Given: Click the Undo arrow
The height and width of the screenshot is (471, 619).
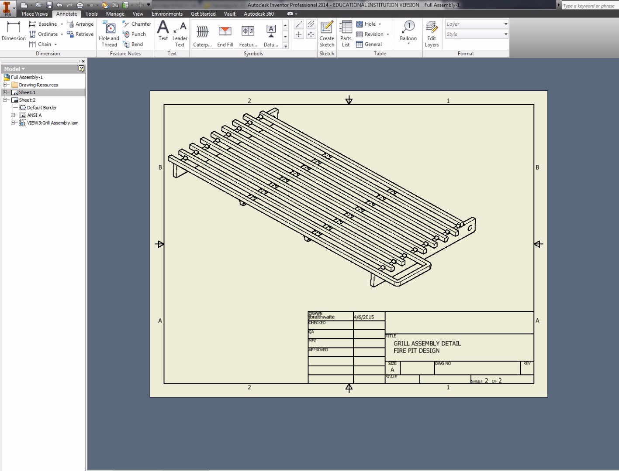Looking at the screenshot, I should (x=59, y=5).
